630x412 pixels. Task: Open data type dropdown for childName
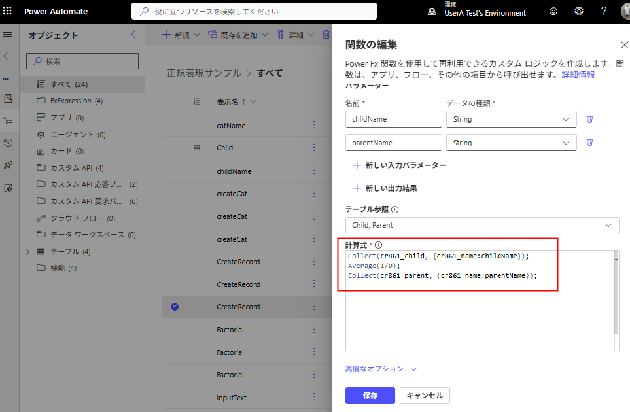[x=510, y=119]
